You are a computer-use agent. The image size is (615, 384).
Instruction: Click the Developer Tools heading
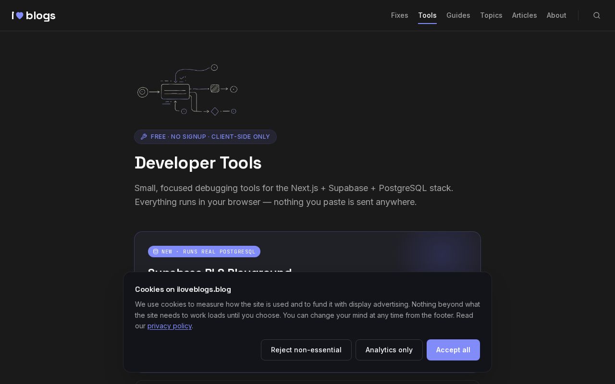click(x=198, y=163)
